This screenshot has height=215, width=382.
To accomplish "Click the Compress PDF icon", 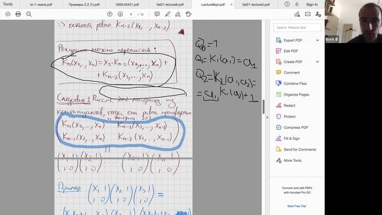I will (279, 127).
